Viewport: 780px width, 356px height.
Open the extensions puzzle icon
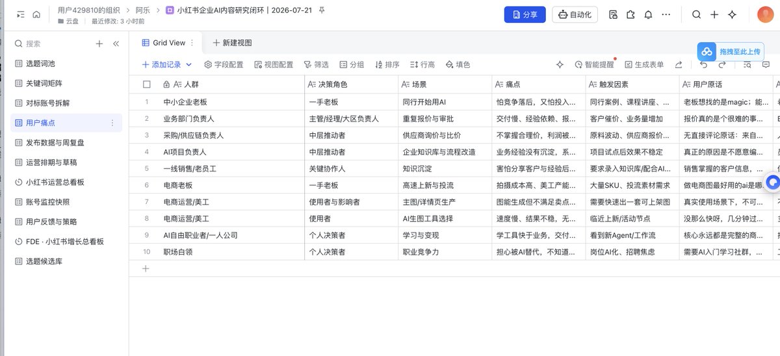coord(630,14)
